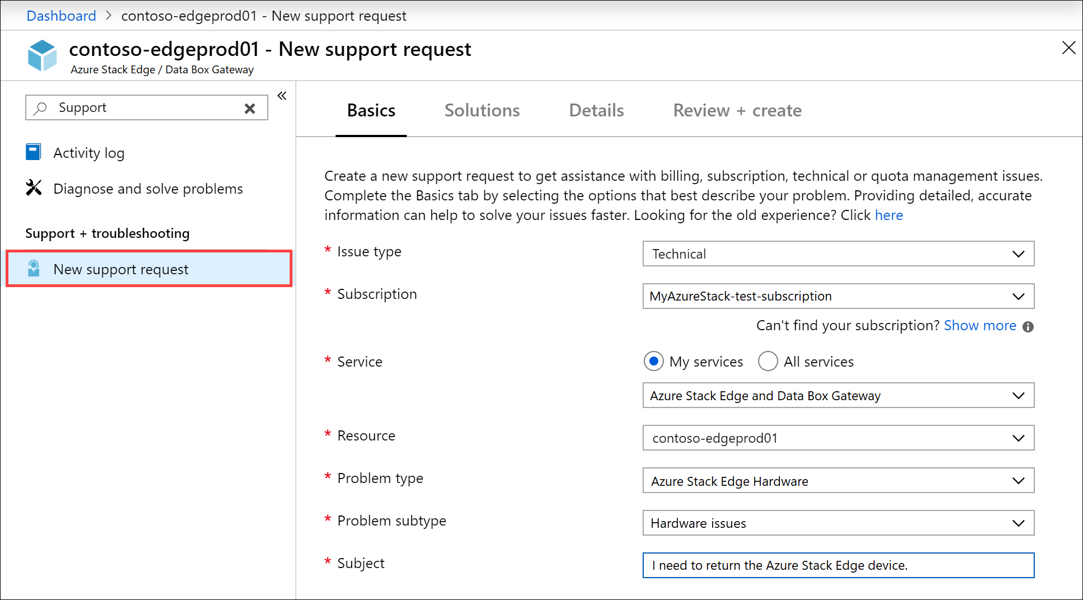
Task: Click the search magnifier icon
Action: pos(40,108)
